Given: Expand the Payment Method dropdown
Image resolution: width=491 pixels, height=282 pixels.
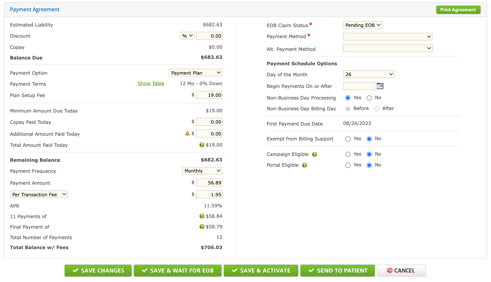Looking at the screenshot, I should (387, 36).
